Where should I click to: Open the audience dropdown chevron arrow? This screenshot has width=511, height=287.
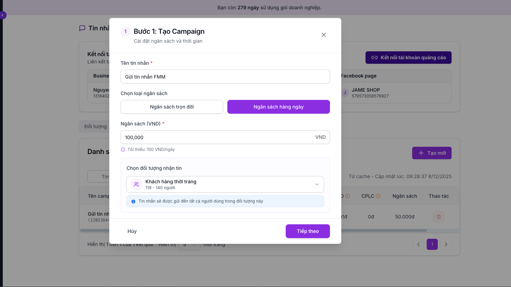click(316, 184)
